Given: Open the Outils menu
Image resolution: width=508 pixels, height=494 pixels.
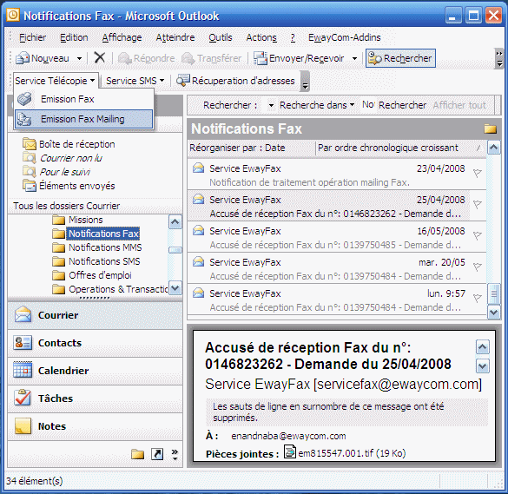Looking at the screenshot, I should coord(221,37).
